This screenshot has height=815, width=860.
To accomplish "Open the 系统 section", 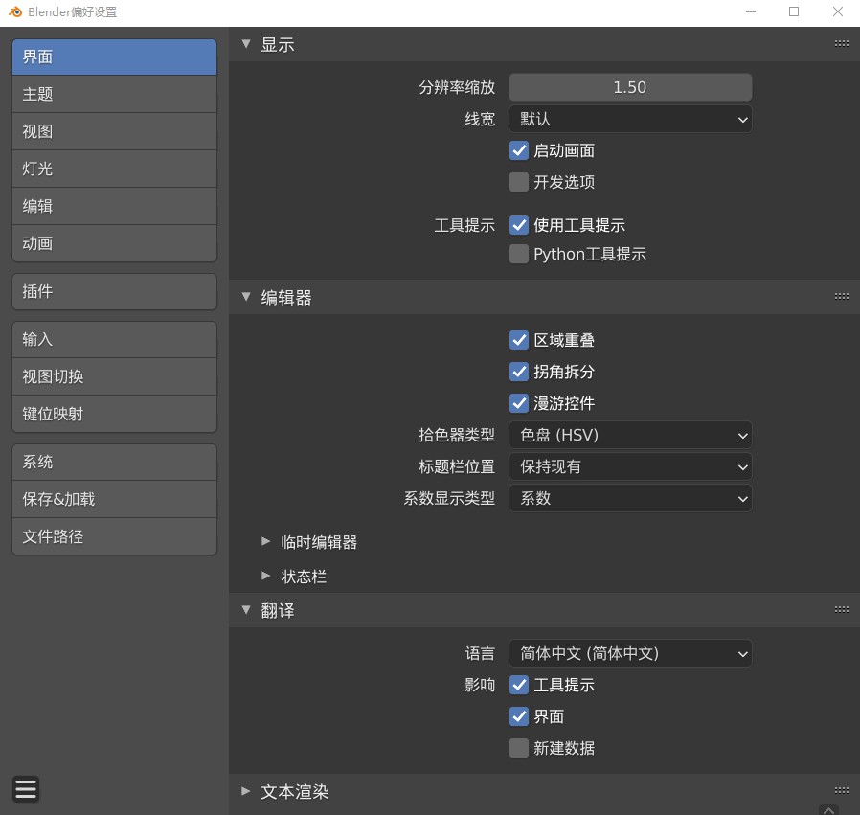I will pyautogui.click(x=115, y=463).
